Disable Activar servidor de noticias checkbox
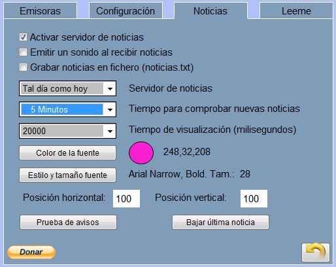 coord(23,37)
